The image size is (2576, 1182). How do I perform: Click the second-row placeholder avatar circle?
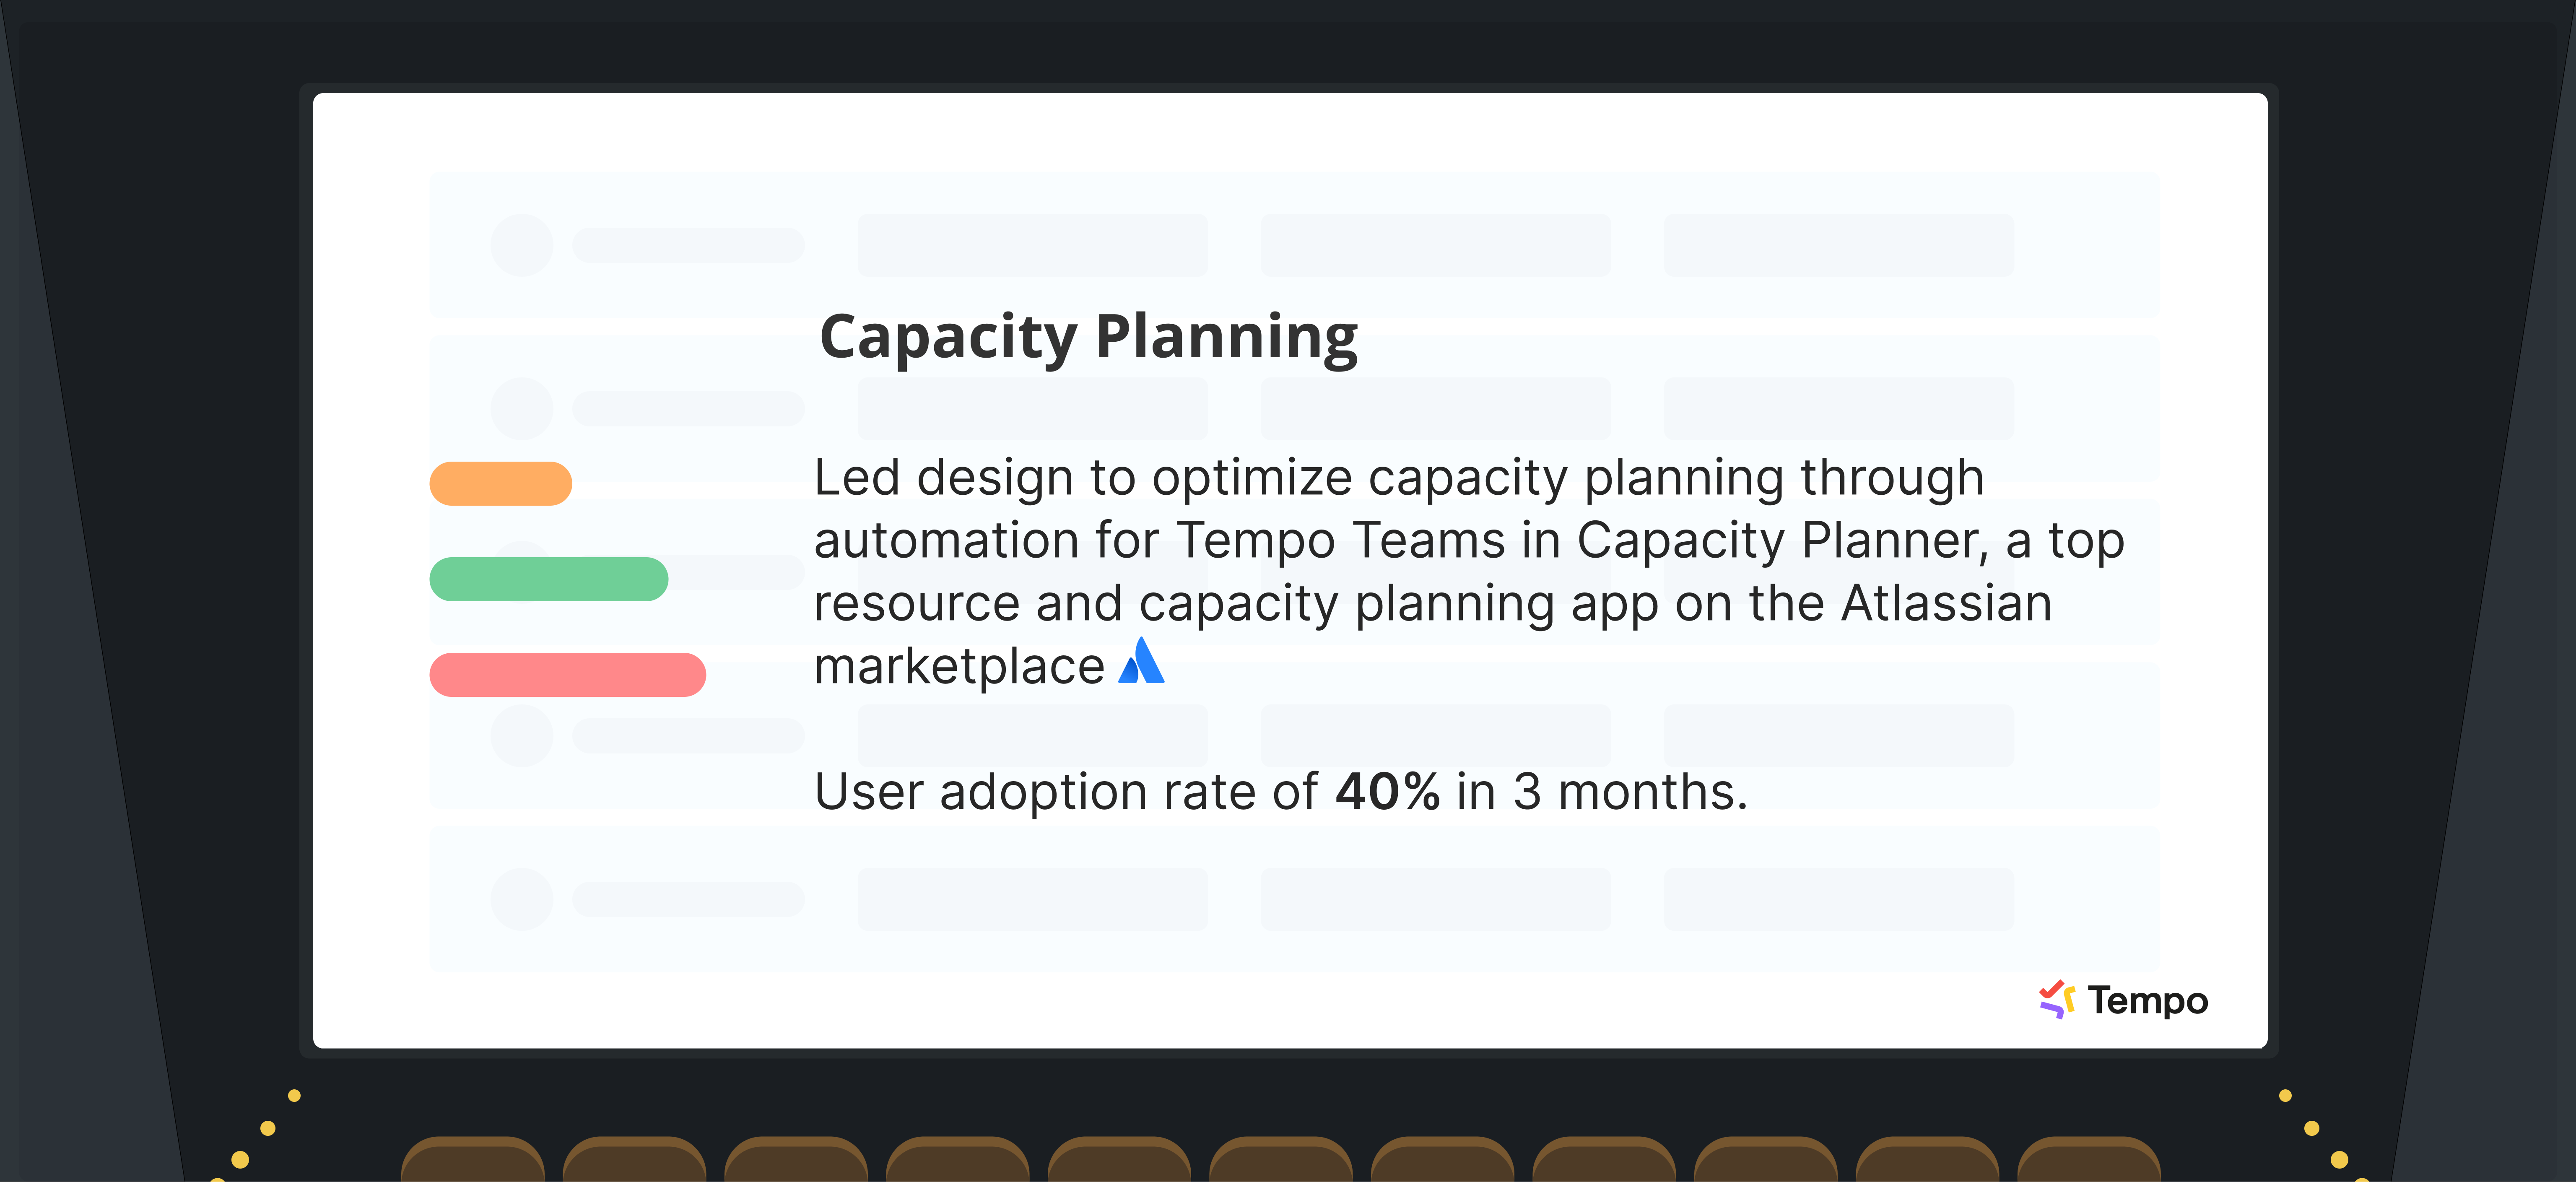tap(521, 408)
